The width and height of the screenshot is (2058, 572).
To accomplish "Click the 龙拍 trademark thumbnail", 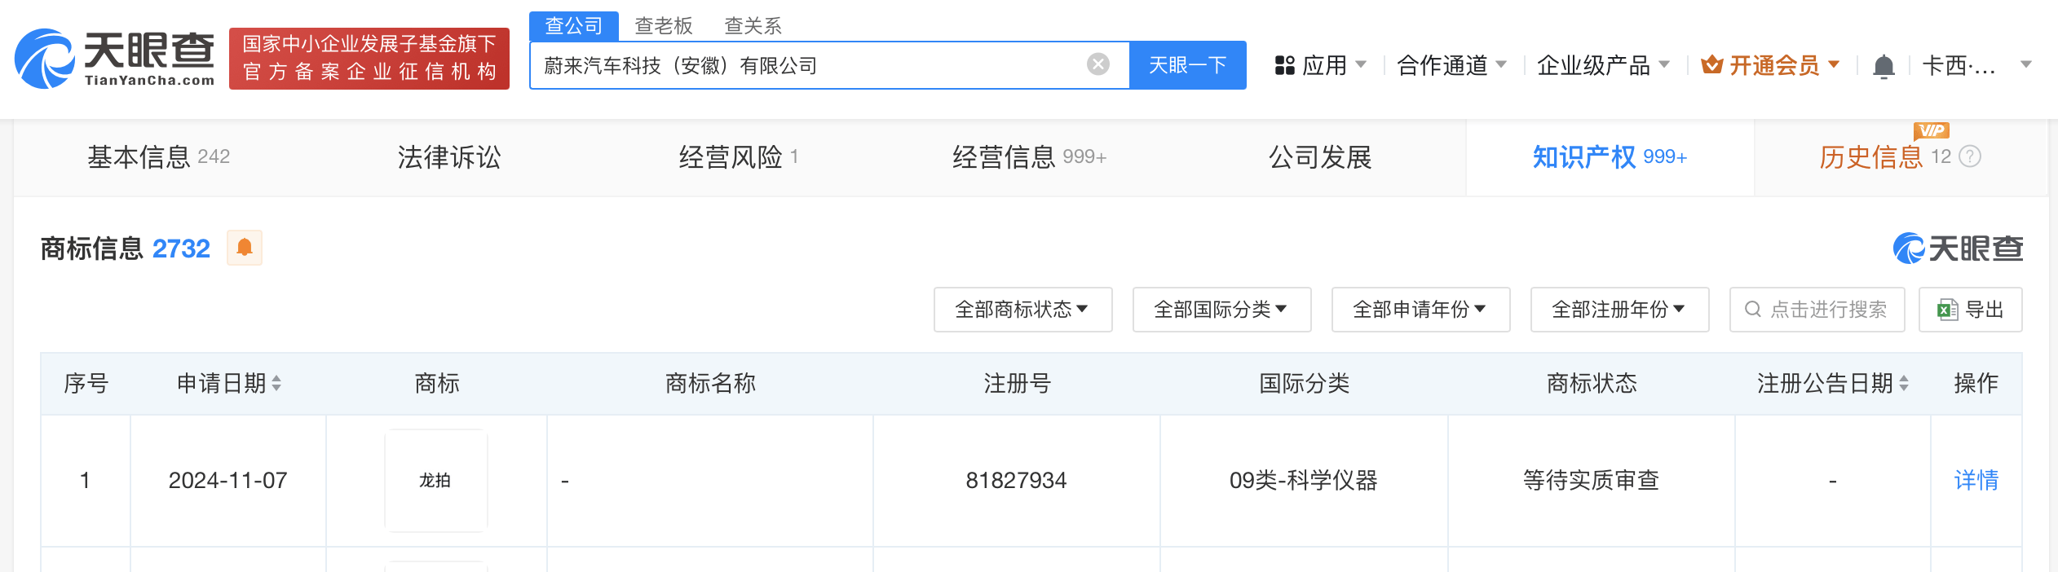I will coord(436,481).
